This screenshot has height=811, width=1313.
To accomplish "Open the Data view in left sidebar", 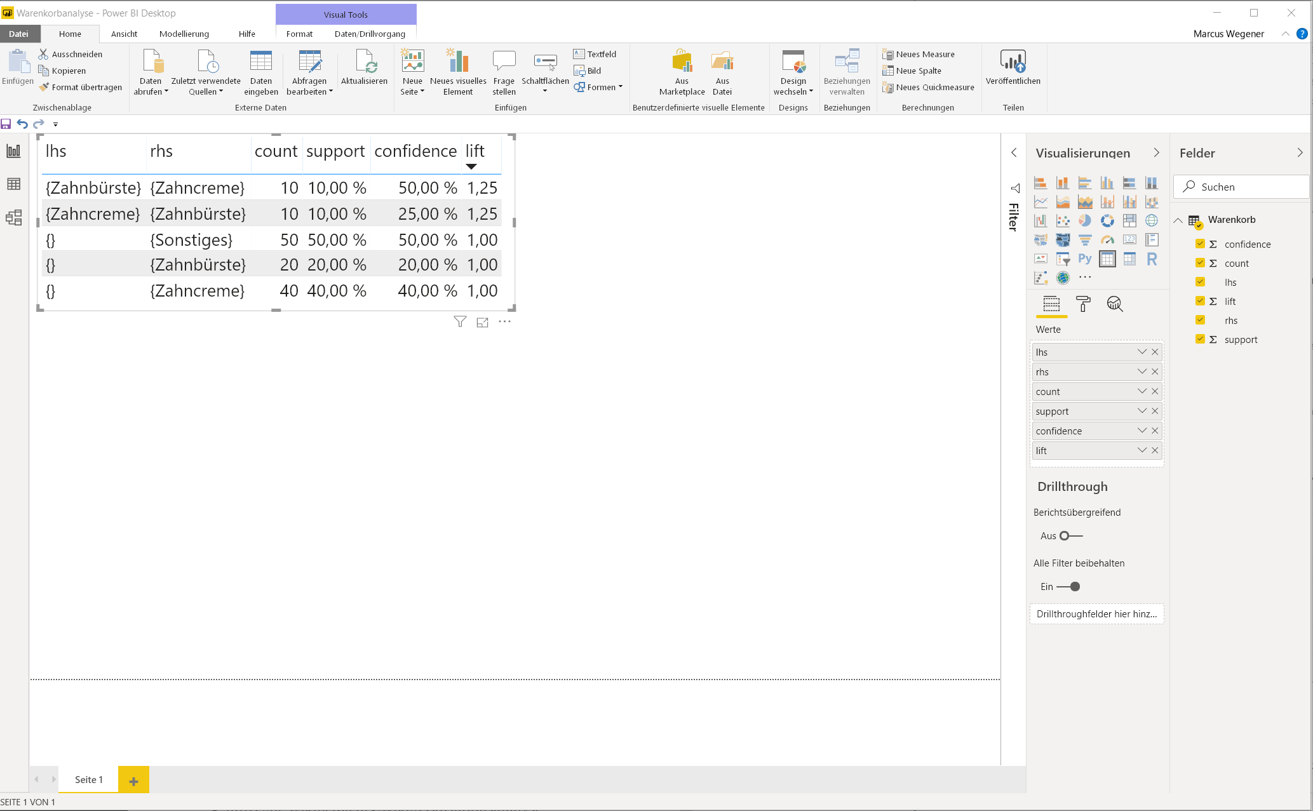I will (x=13, y=184).
